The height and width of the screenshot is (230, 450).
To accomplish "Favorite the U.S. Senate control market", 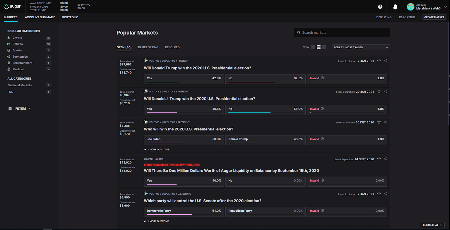I will (379, 194).
